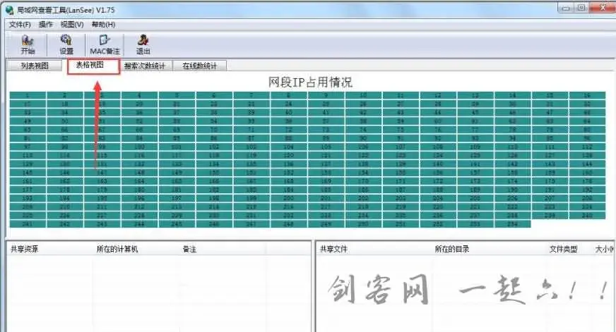Select IP cell 1 in the grid
Image resolution: width=616 pixels, height=332 pixels.
pos(28,95)
